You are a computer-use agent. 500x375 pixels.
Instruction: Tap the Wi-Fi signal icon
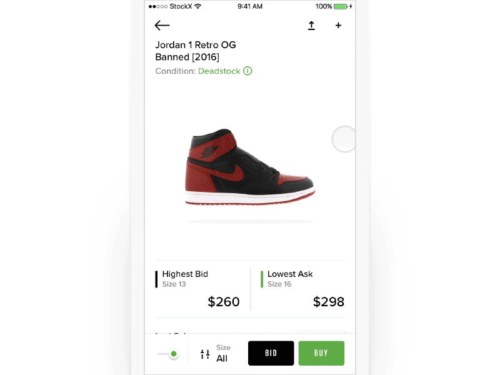pos(198,6)
